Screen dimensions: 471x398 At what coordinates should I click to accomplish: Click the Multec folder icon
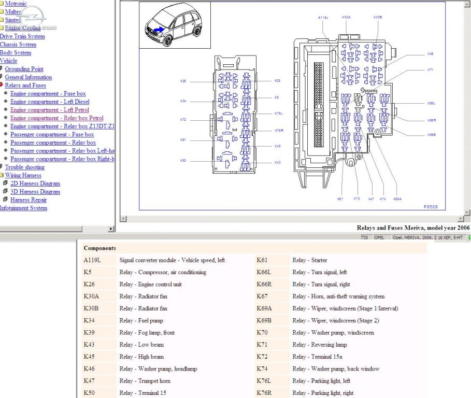coord(2,12)
